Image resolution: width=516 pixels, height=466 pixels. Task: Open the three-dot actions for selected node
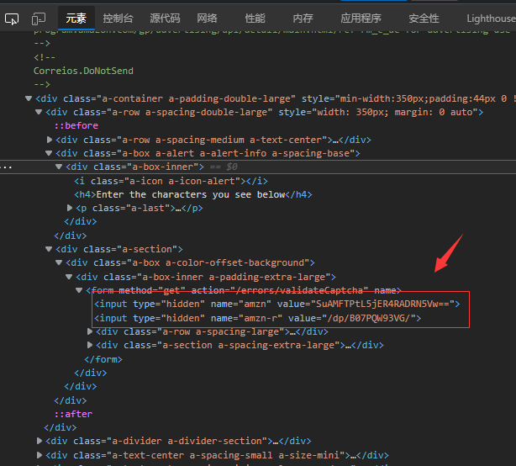6,167
